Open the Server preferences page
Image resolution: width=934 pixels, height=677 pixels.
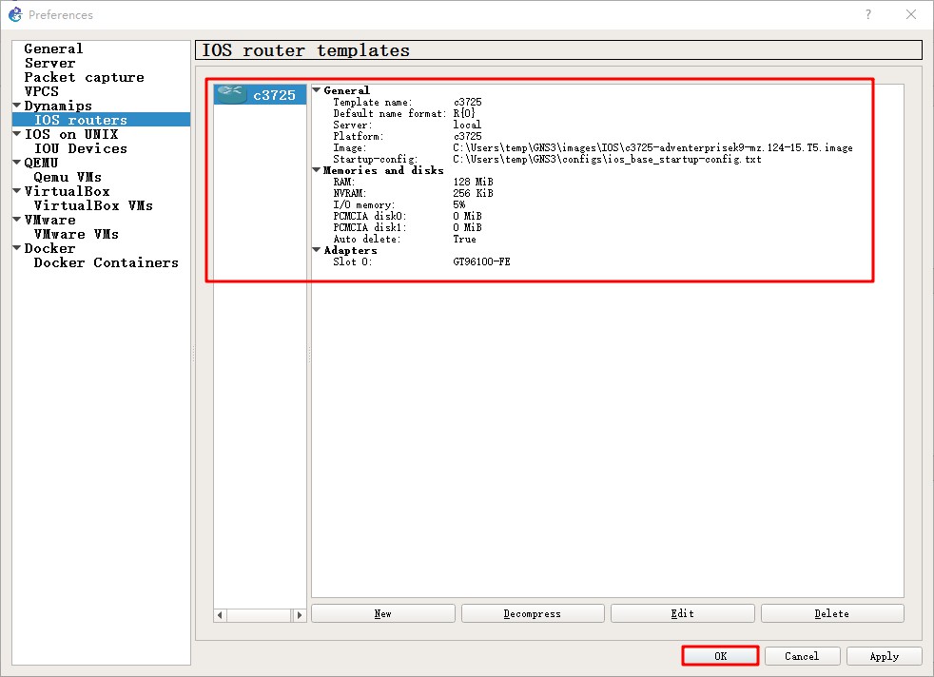pyautogui.click(x=50, y=63)
